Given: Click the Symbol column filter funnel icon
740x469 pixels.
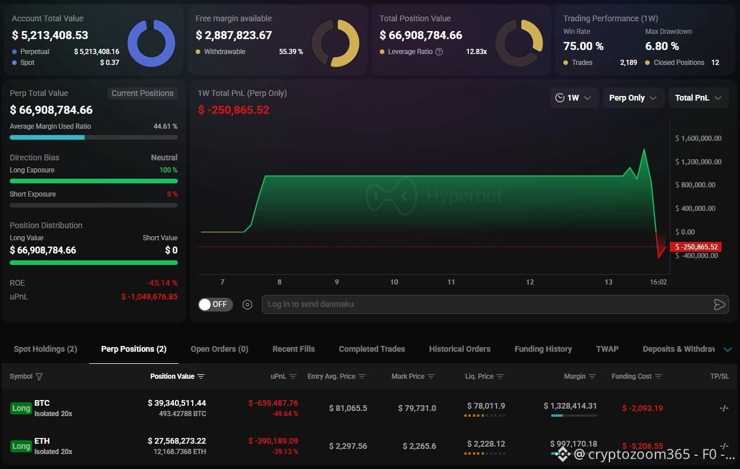Looking at the screenshot, I should tap(39, 376).
